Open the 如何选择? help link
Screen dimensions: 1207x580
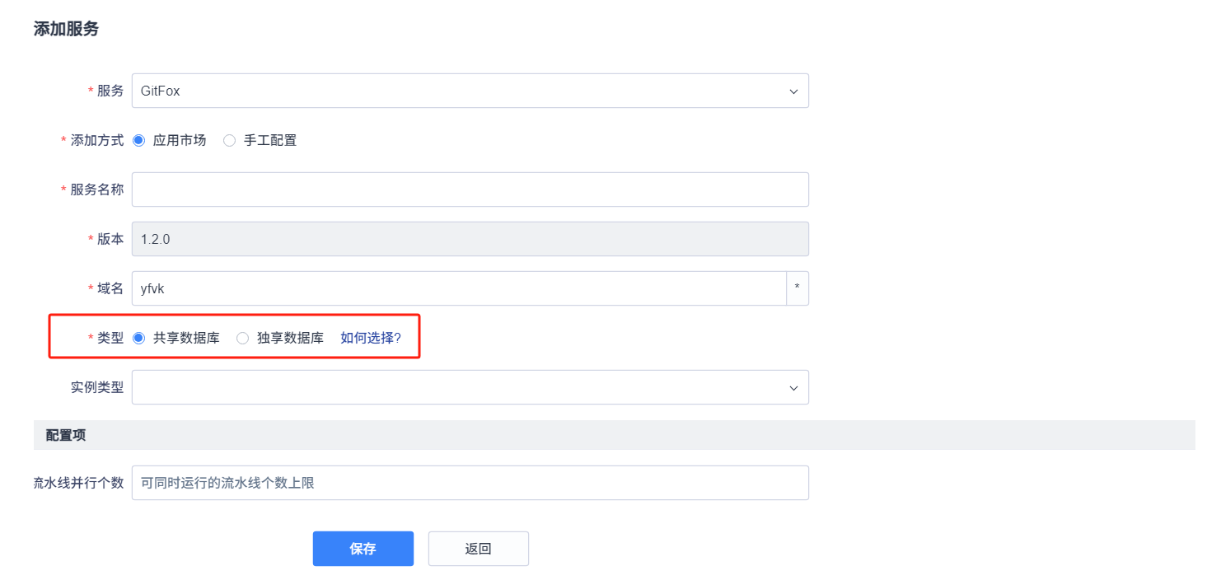coord(371,338)
